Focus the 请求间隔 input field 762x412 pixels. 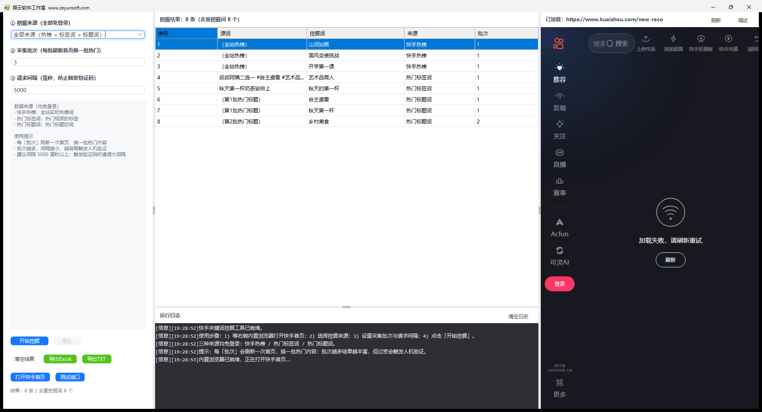[78, 90]
